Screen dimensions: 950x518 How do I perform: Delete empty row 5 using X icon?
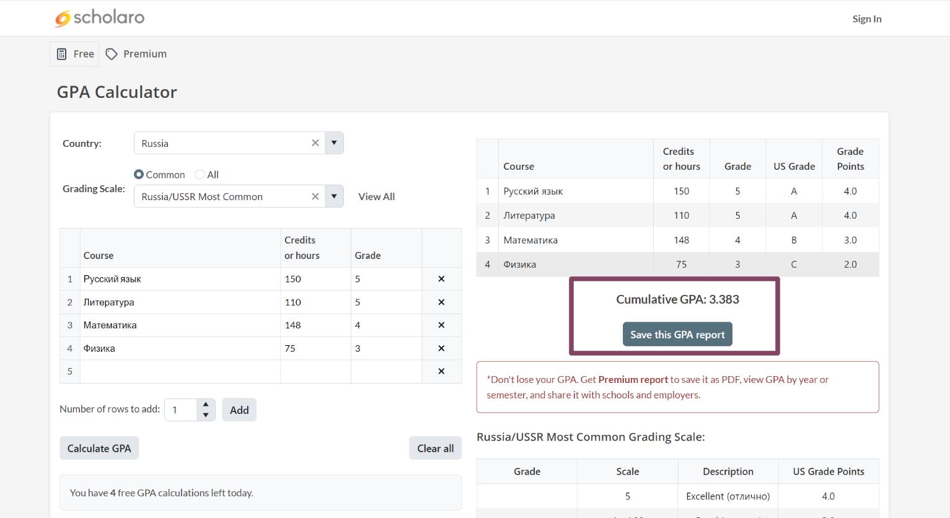(441, 371)
